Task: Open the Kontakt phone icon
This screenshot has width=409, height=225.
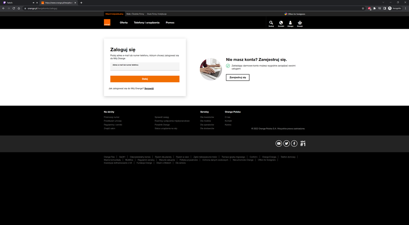Action: click(281, 24)
